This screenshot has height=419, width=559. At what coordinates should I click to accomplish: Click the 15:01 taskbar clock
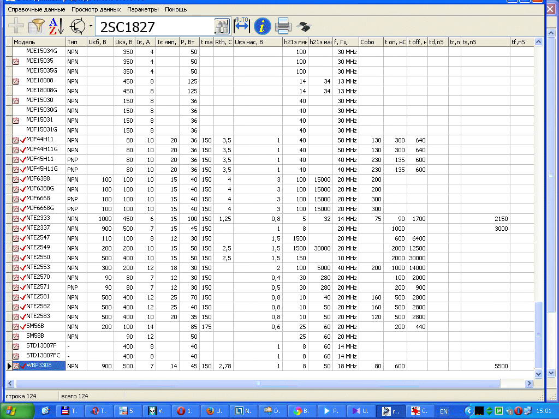coord(544,411)
